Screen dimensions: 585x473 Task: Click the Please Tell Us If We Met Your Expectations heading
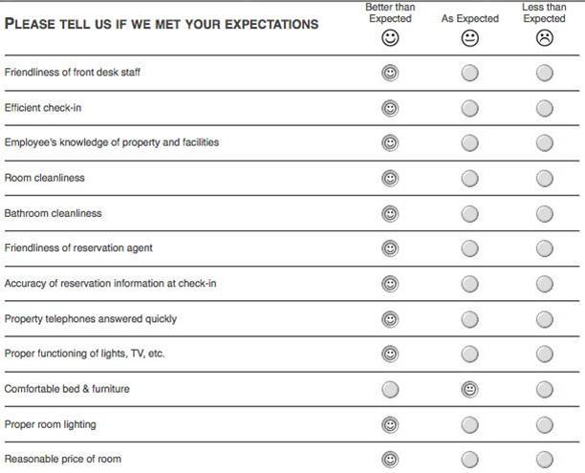pyautogui.click(x=162, y=24)
